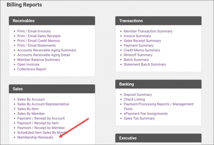View the Invoice Summary report

[137, 36]
